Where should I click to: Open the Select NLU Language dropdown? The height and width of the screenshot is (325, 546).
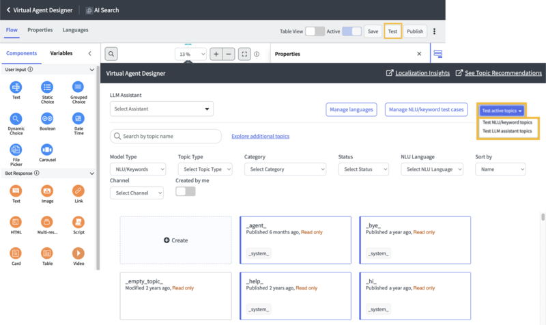432,169
